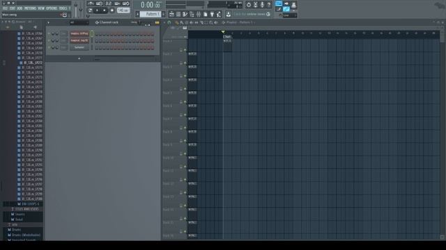Click the loop recording icon in the top row
This screenshot has height=250, width=446.
click(x=126, y=3)
